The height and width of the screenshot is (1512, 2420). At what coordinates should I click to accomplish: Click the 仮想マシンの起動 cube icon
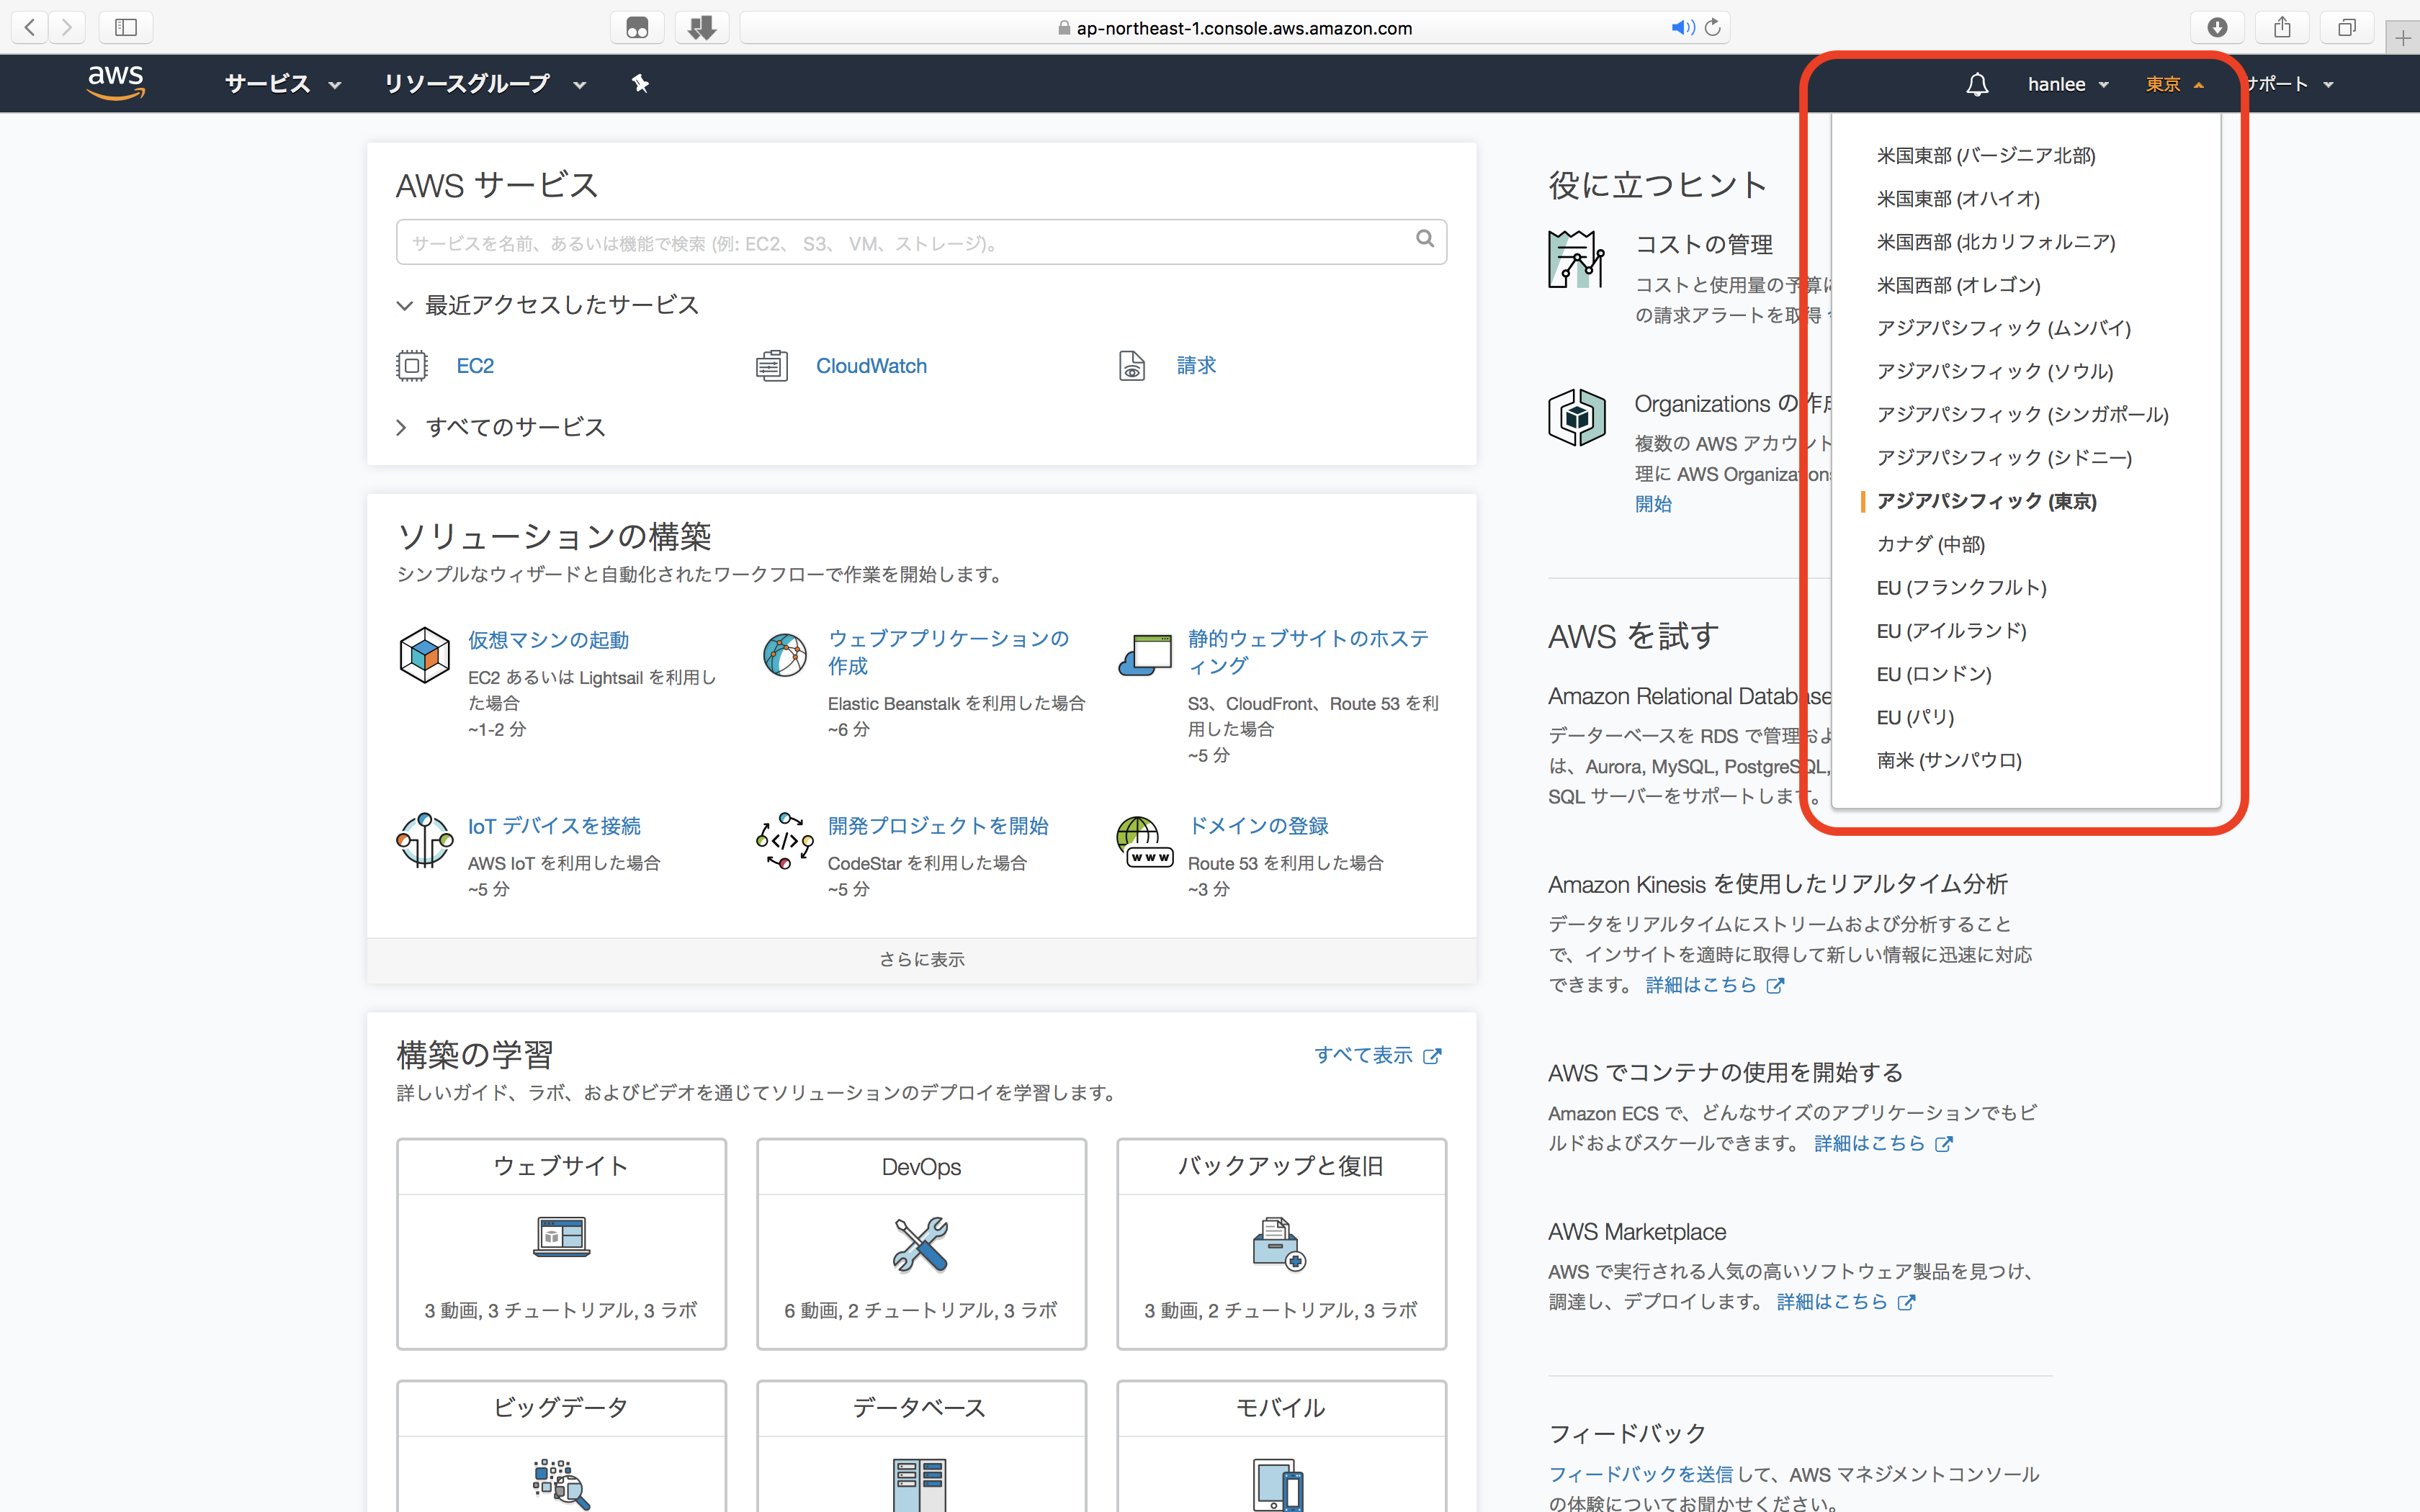[424, 655]
